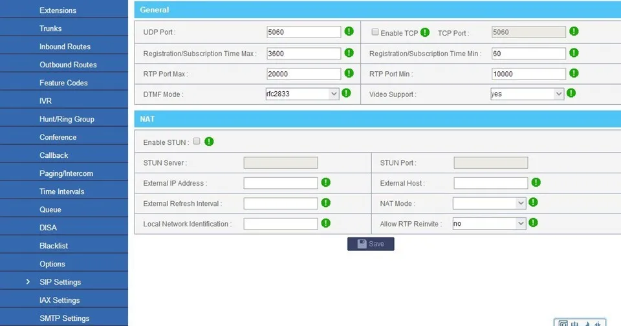621x326 pixels.
Task: Select SIP Settings in the sidebar
Action: tap(60, 282)
